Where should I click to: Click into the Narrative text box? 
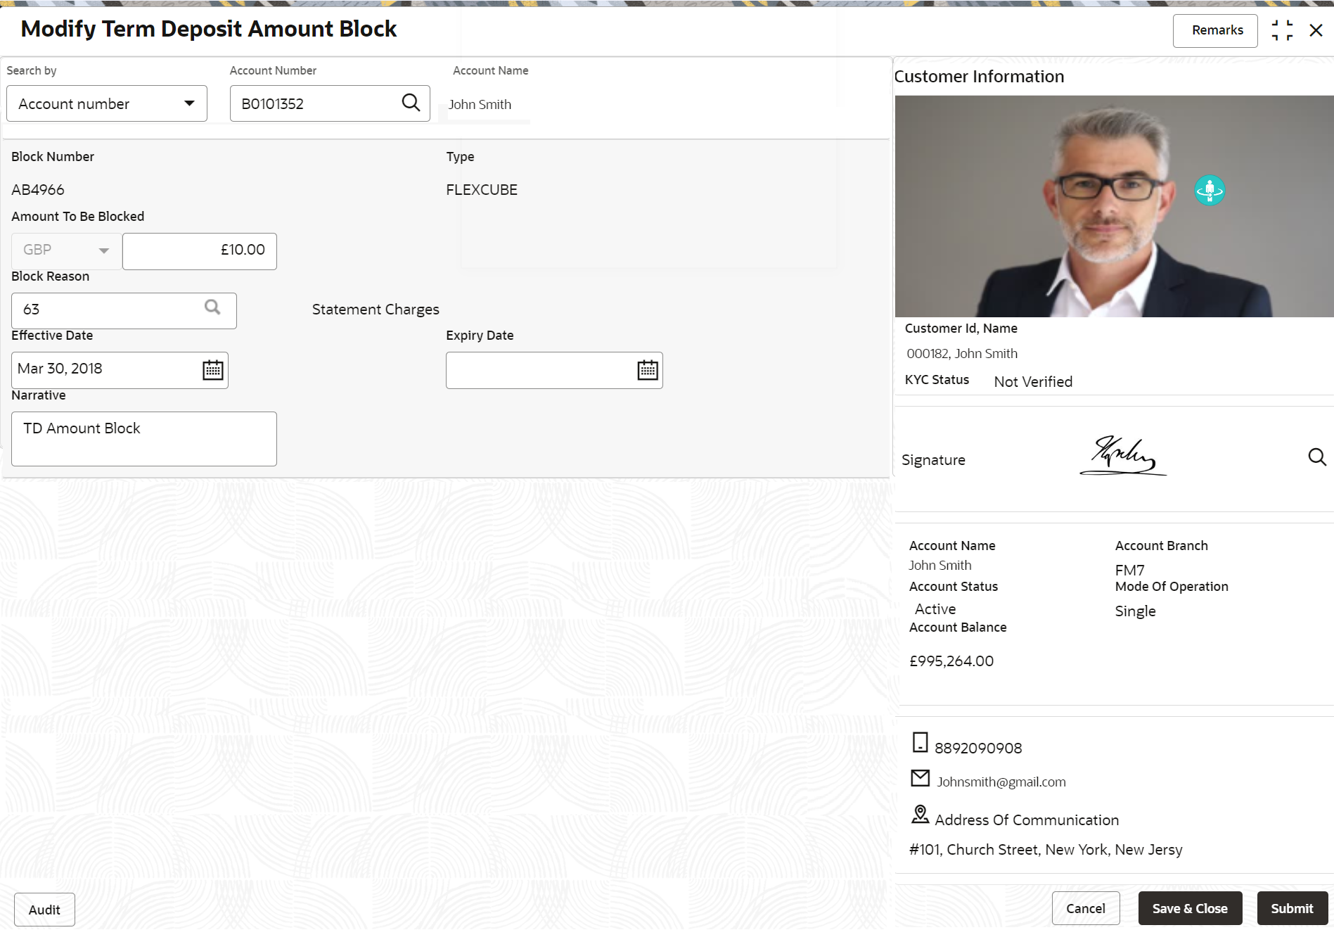[x=144, y=439]
